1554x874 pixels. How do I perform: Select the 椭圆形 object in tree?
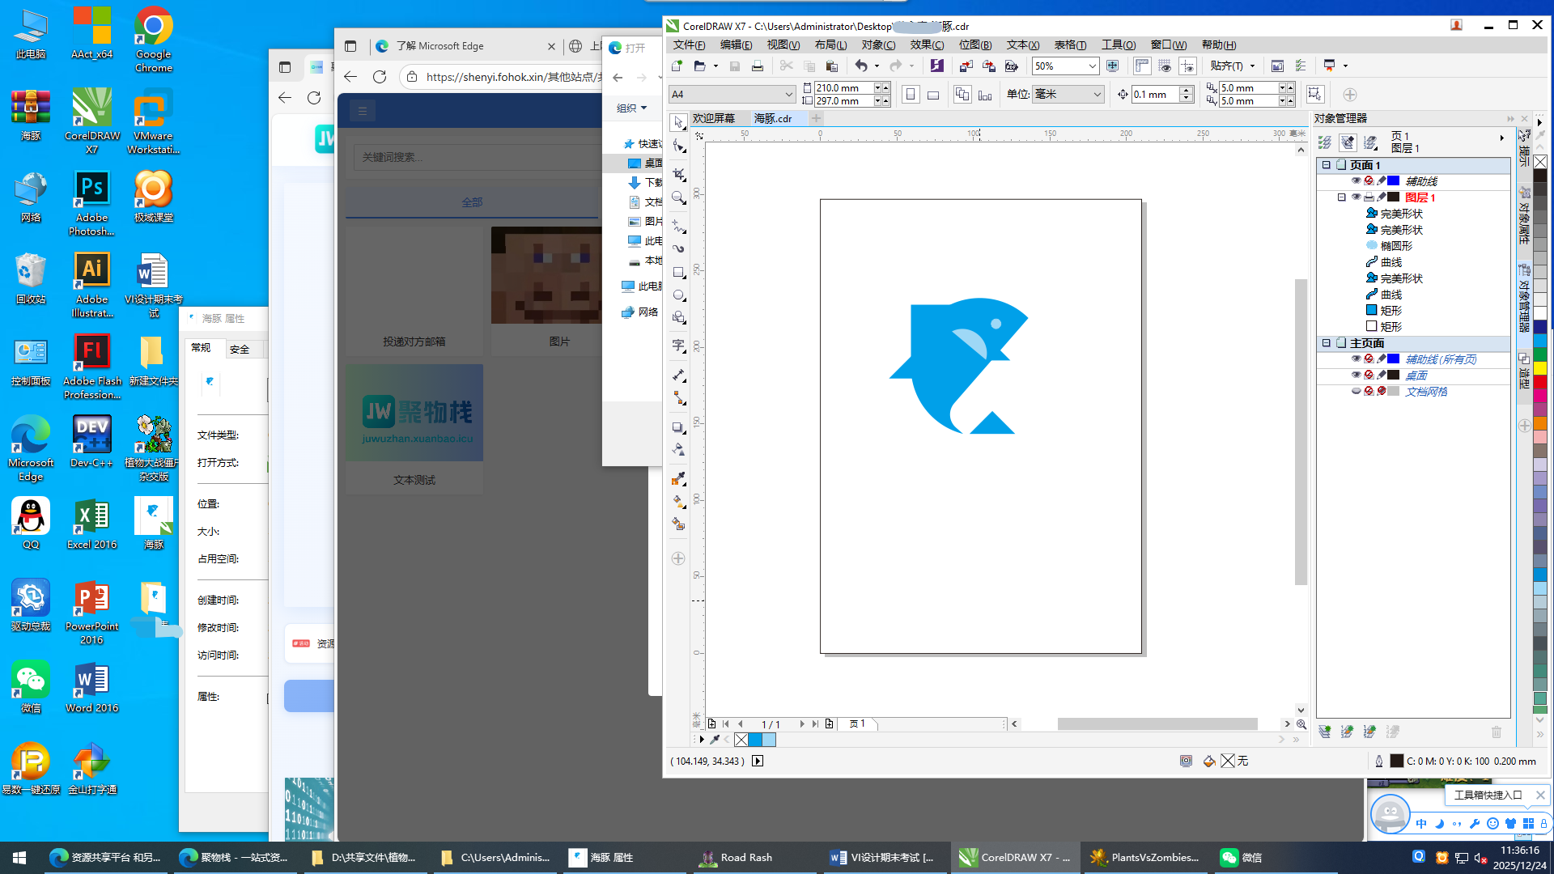[x=1395, y=245]
